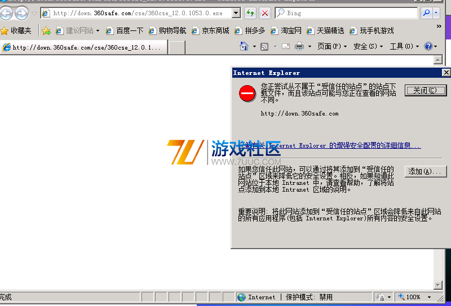
Task: Click 添加(A)... button in dialog
Action: point(426,172)
